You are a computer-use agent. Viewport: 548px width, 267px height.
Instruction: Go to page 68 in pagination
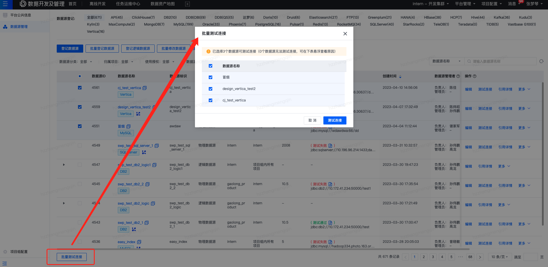click(x=470, y=257)
